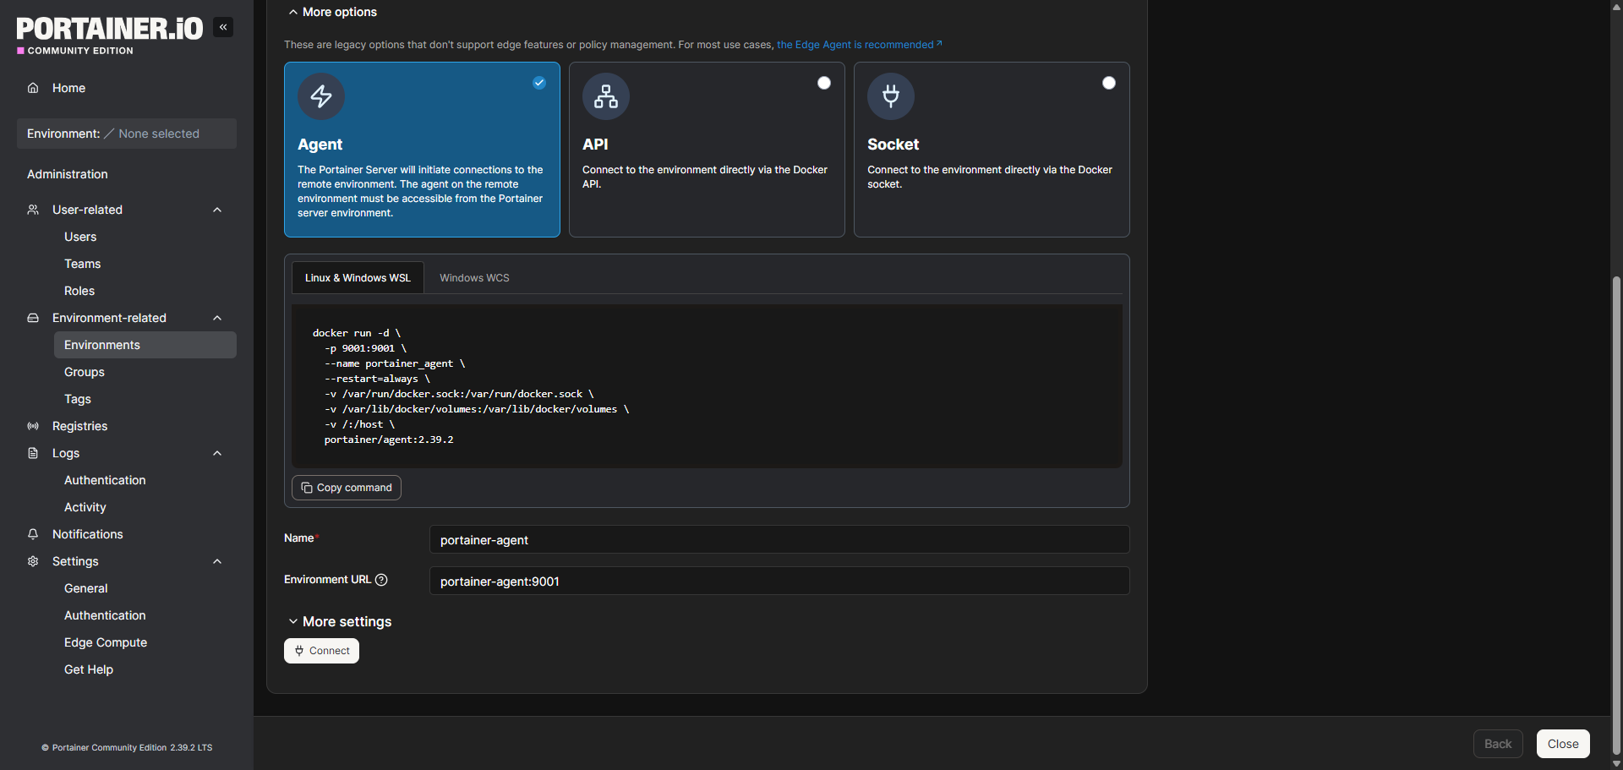The image size is (1623, 770).
Task: Collapse the Settings menu chevron
Action: point(217,561)
